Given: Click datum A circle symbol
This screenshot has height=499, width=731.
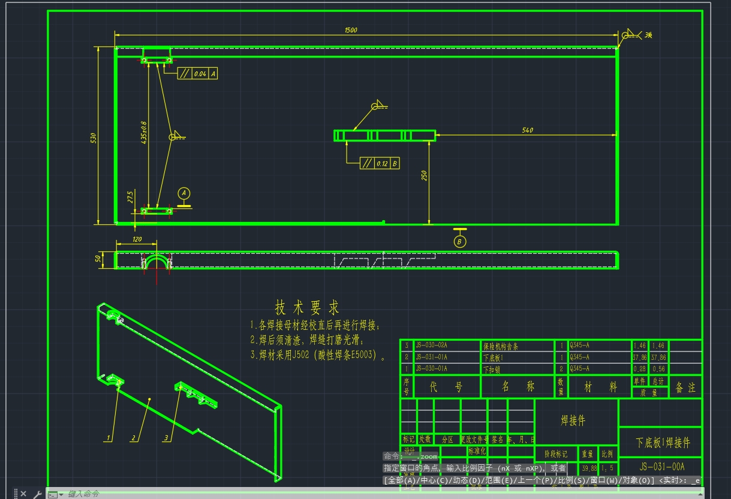Looking at the screenshot, I should (x=184, y=193).
